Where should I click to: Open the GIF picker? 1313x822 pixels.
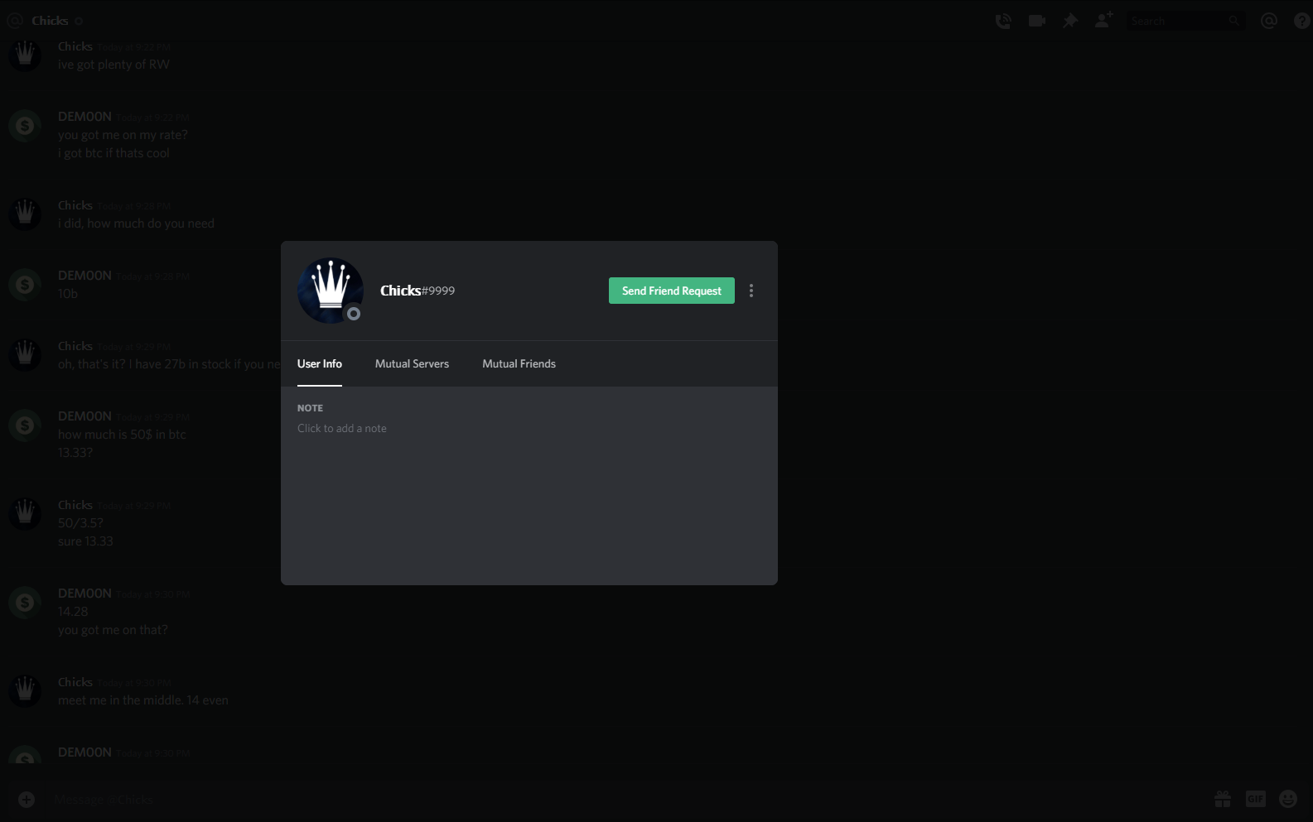coord(1256,799)
